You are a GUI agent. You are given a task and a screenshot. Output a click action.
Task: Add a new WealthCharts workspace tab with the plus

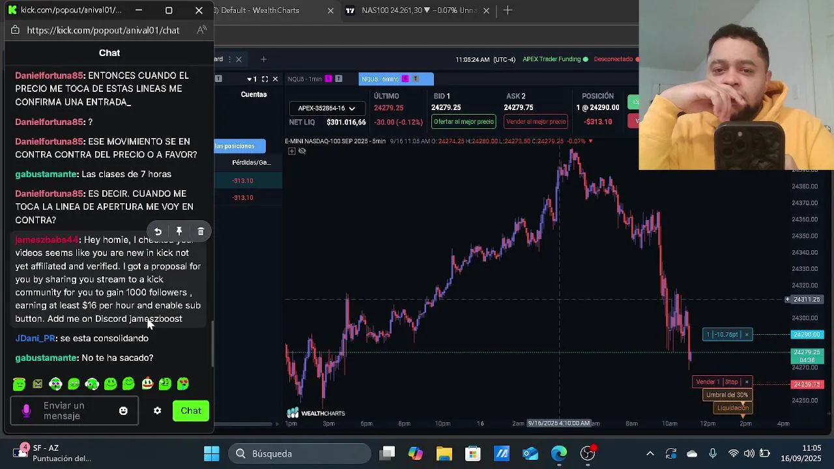coord(263,59)
